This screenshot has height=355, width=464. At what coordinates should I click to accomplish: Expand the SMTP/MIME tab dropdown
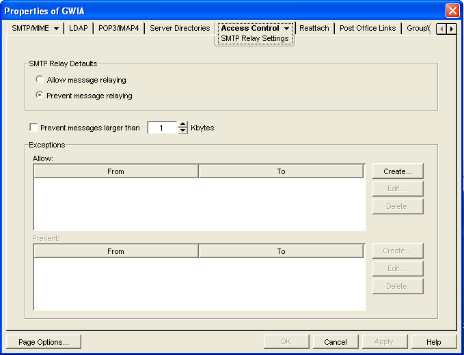point(56,29)
